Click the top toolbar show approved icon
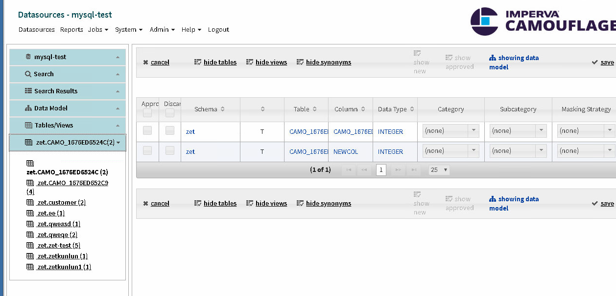This screenshot has height=296, width=616. pos(449,58)
